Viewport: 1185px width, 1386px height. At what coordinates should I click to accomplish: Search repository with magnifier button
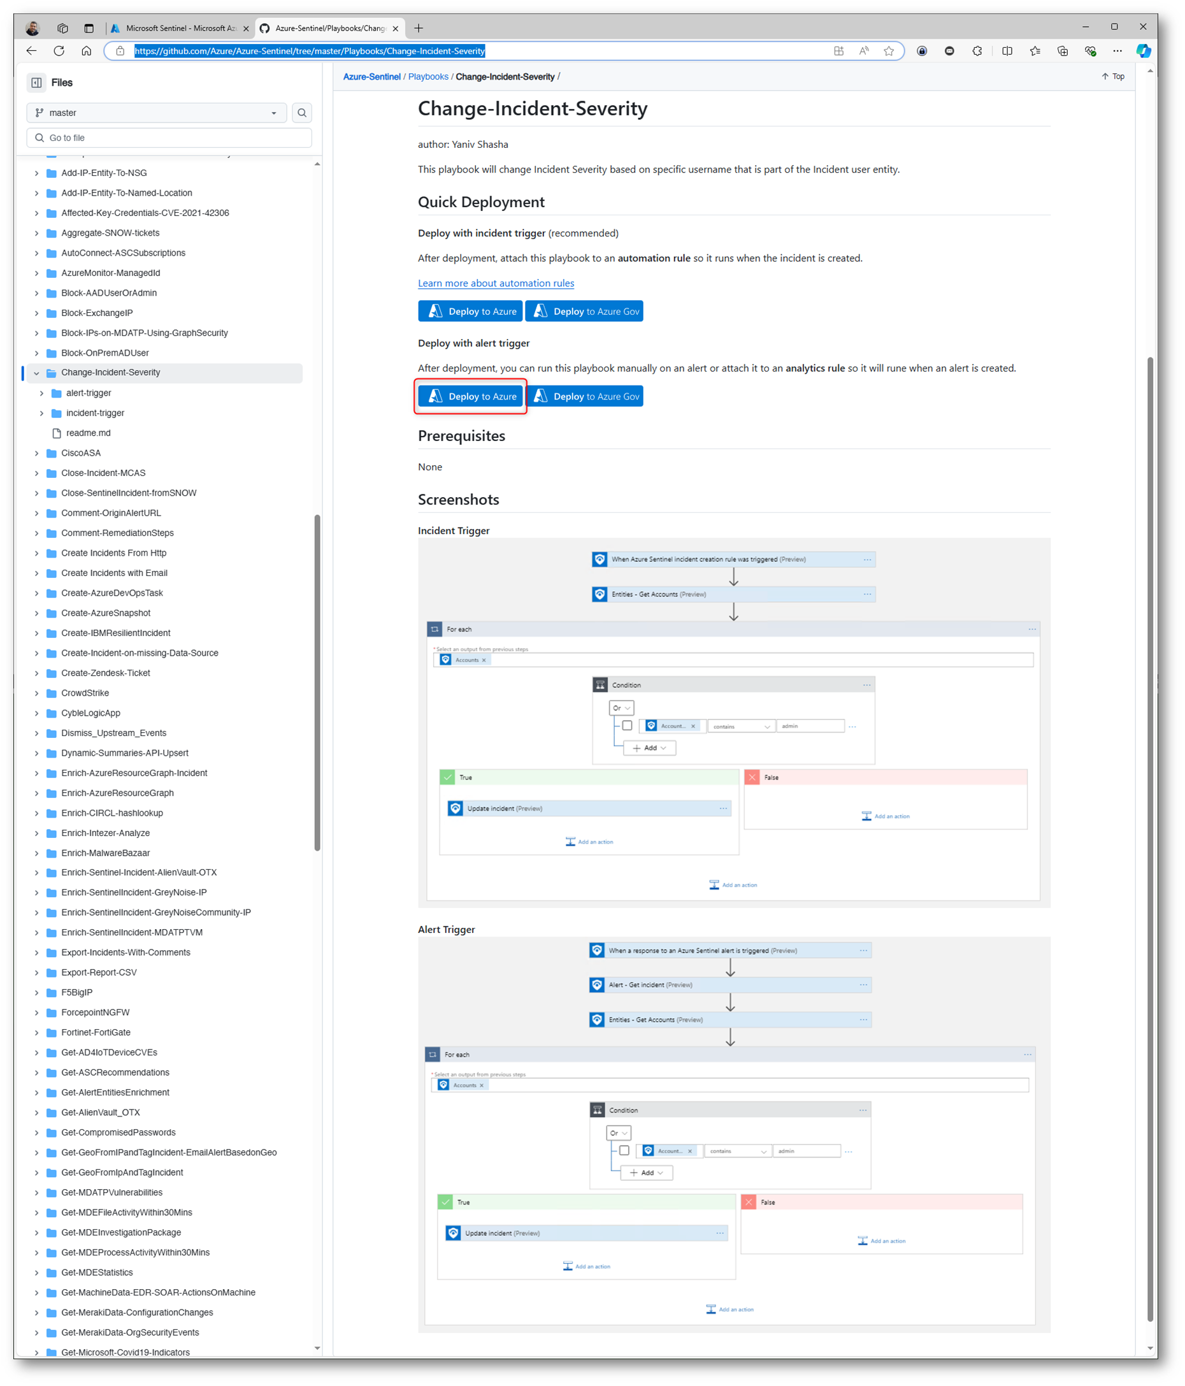point(302,113)
